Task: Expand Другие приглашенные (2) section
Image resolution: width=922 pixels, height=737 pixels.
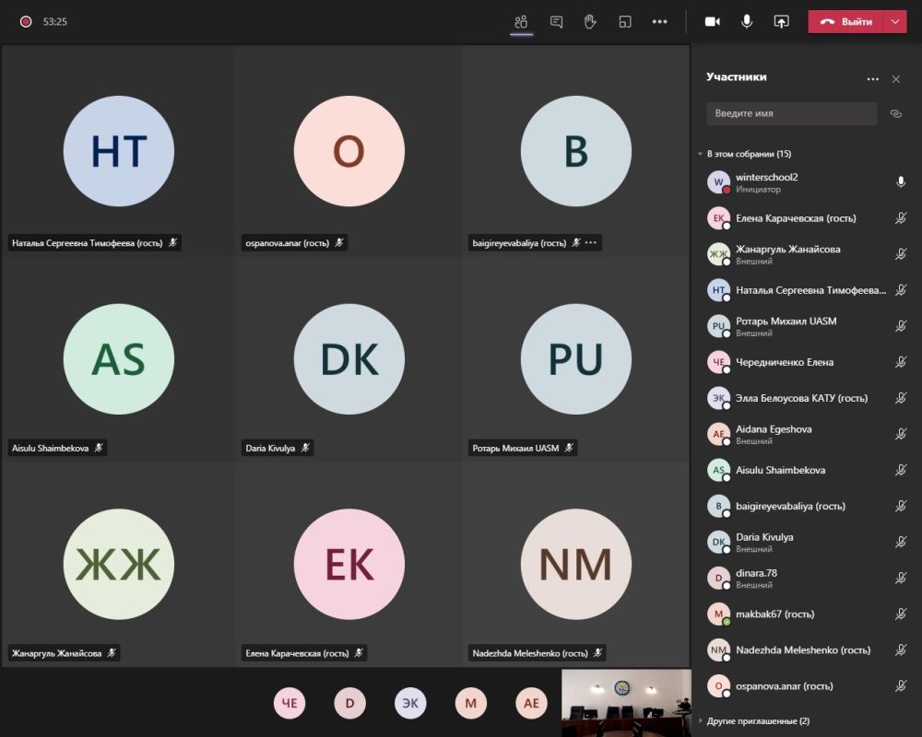Action: pos(754,720)
